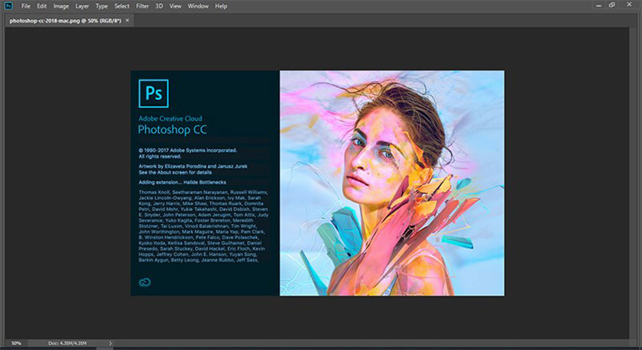Restore down the Photoshop window
The height and width of the screenshot is (350, 642).
(x=611, y=5)
